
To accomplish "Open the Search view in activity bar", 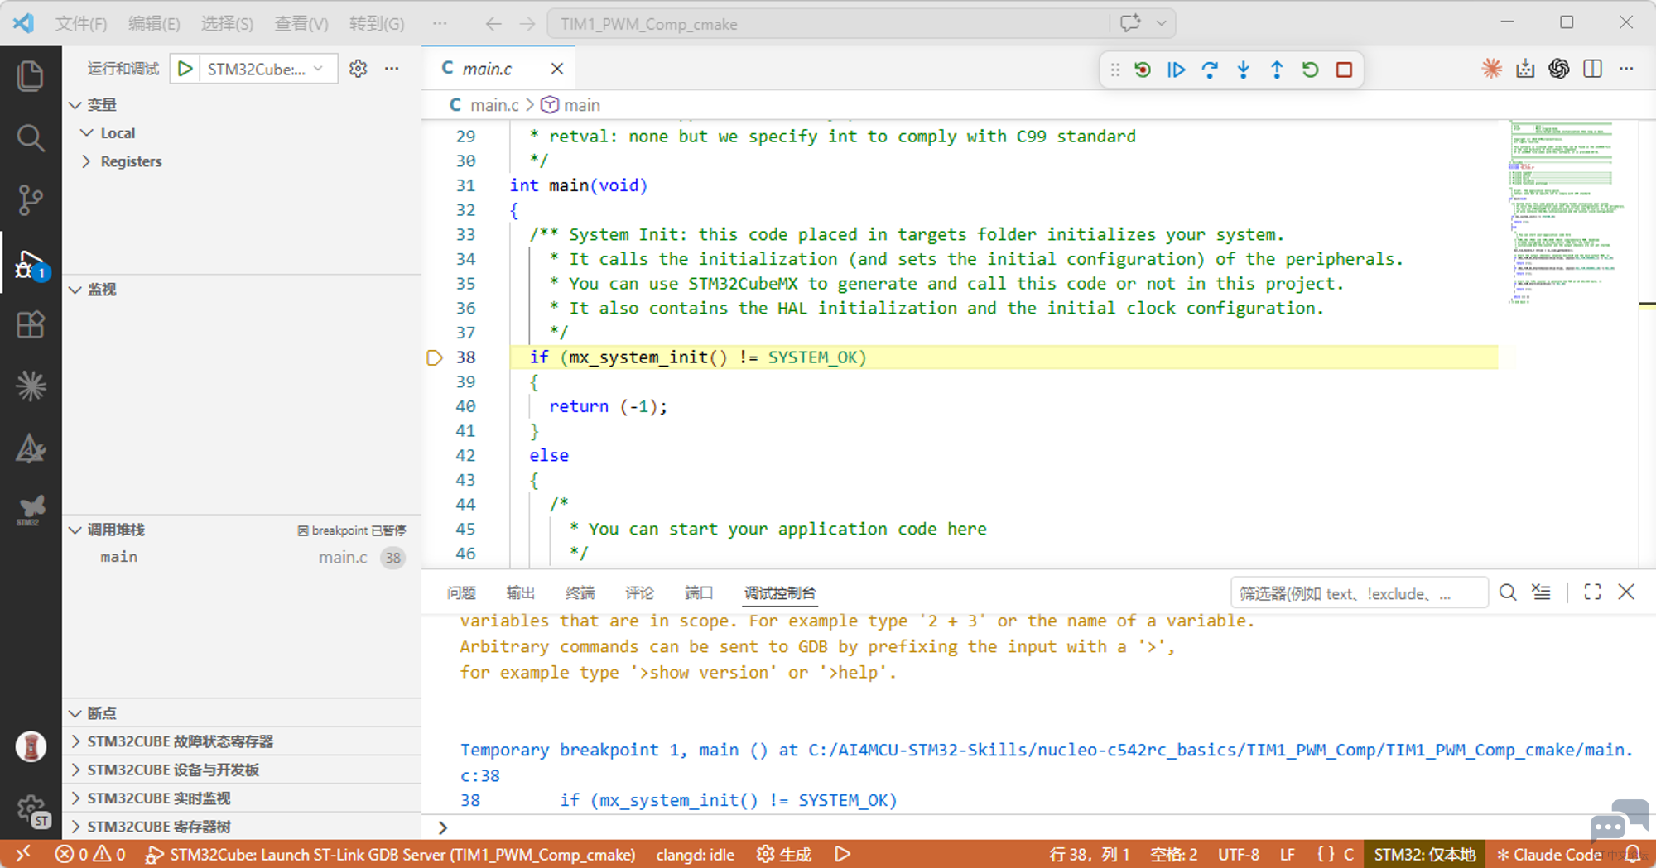I will coord(31,137).
